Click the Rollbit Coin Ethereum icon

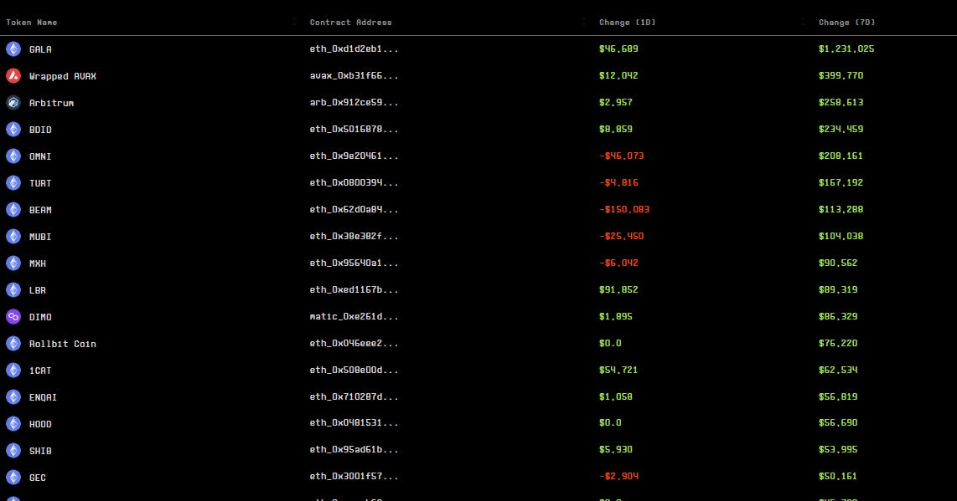click(x=13, y=344)
